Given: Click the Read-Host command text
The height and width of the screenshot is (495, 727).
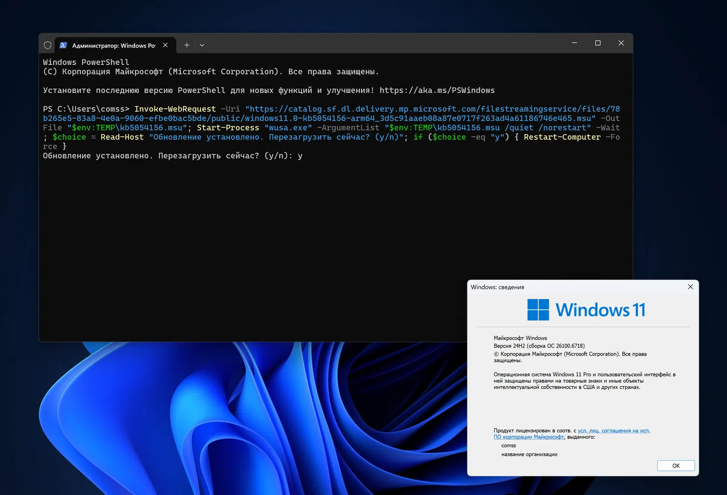Looking at the screenshot, I should pyautogui.click(x=122, y=137).
